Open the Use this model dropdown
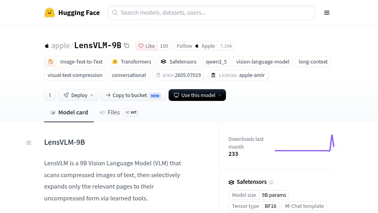Screen dimensions: 378x213 [197, 95]
